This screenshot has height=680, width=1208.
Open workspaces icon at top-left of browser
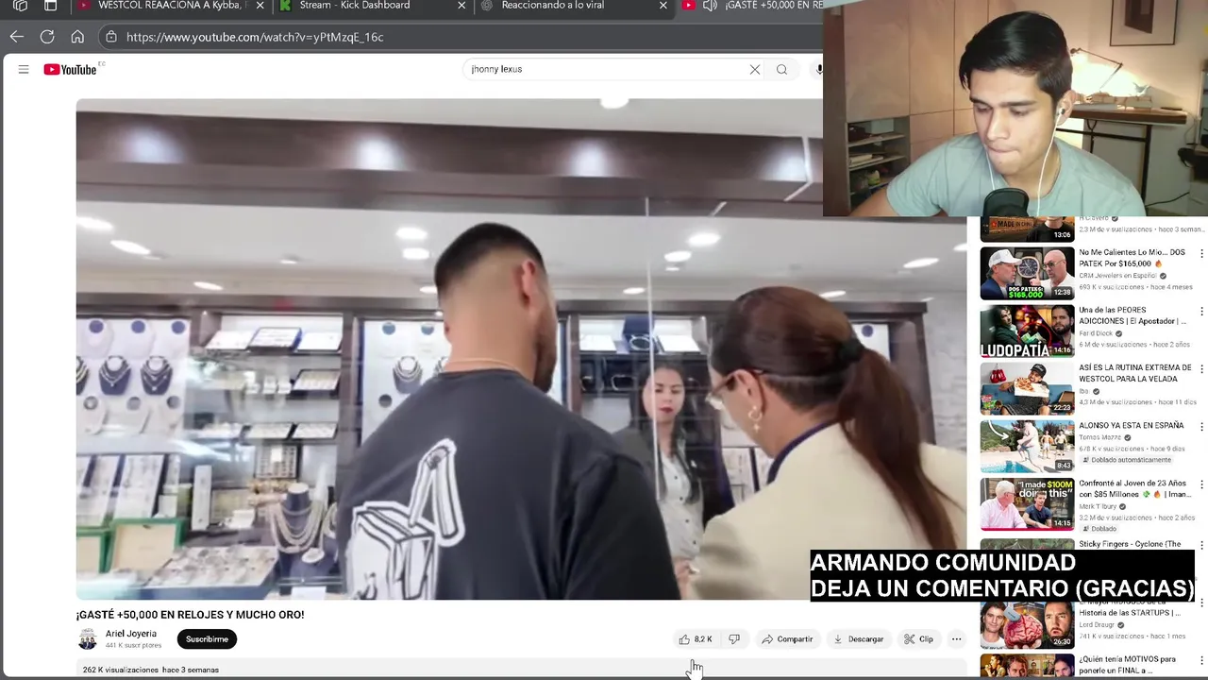(21, 6)
